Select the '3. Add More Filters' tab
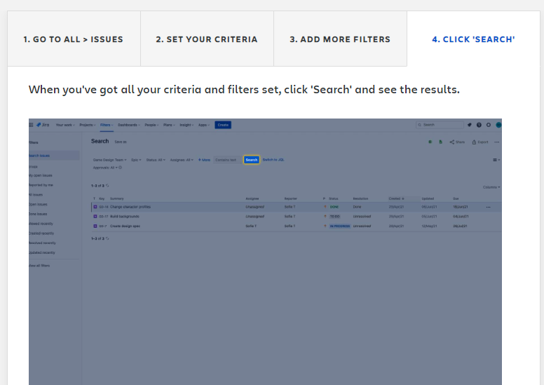Image resolution: width=544 pixels, height=385 pixels. pos(340,39)
